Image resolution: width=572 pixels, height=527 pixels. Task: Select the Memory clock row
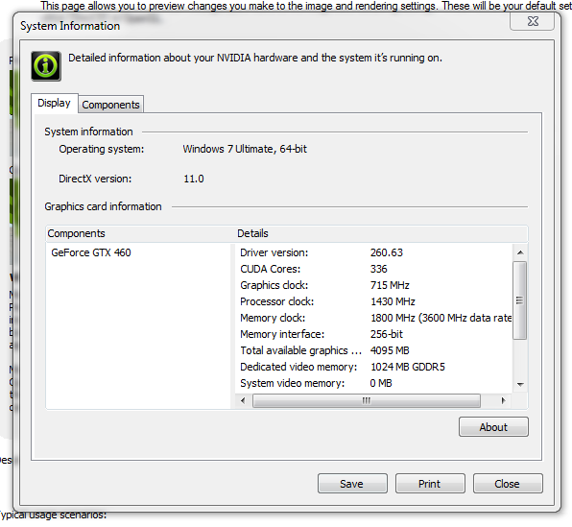coord(373,318)
